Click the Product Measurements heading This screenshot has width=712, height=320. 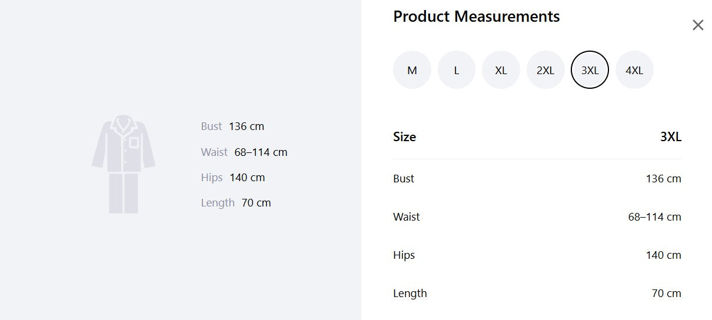477,16
